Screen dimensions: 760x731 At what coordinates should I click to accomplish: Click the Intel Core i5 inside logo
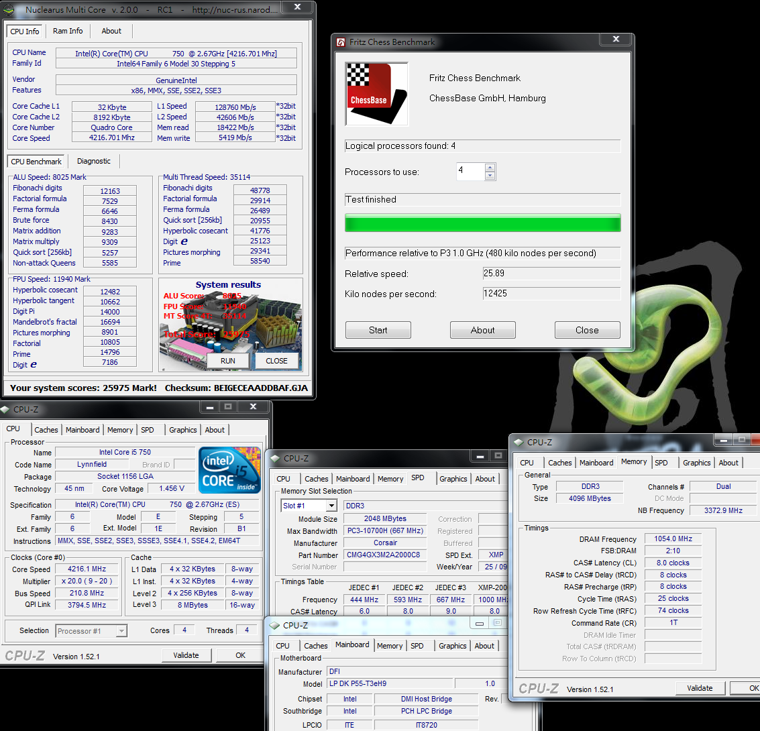point(230,470)
